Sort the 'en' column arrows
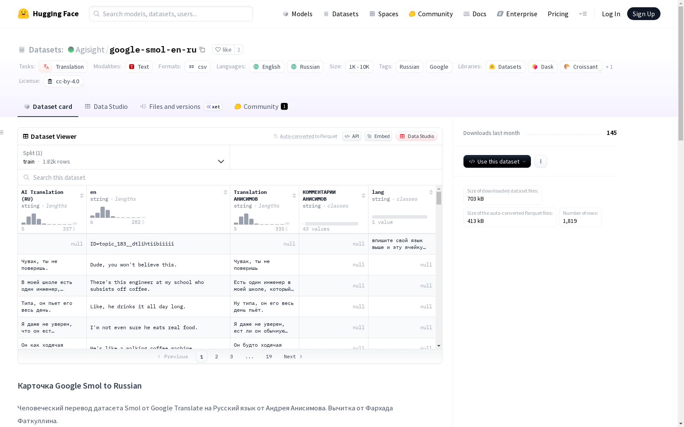Screen dimensions: 684x427 click(225, 192)
